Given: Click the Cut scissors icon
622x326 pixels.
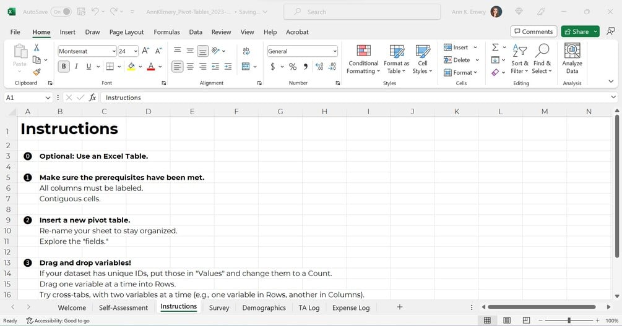Looking at the screenshot, I should 37,48.
